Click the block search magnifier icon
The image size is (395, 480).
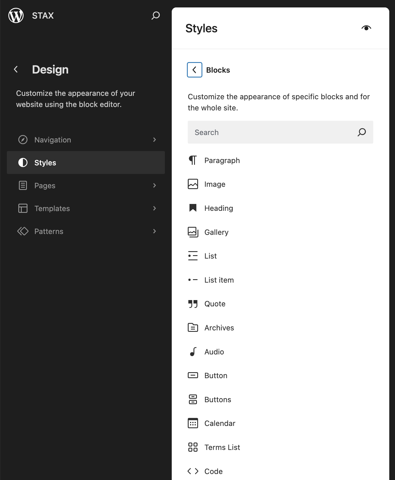(362, 132)
